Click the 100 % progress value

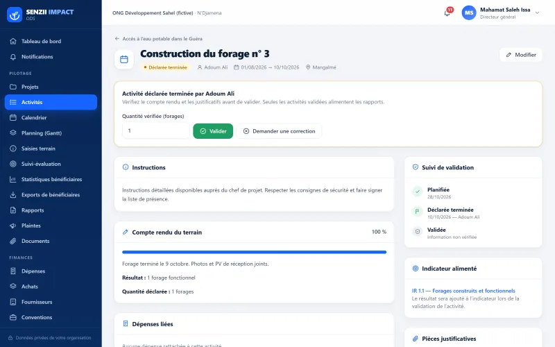[379, 232]
